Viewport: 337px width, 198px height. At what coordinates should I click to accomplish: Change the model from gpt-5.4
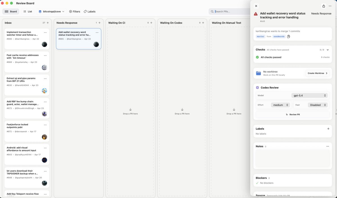coord(309,95)
